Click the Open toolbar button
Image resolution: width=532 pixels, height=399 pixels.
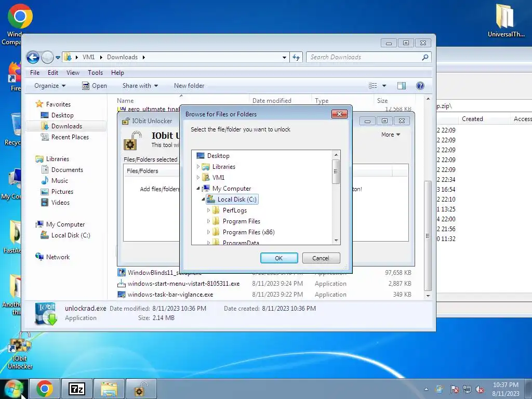pyautogui.click(x=95, y=86)
